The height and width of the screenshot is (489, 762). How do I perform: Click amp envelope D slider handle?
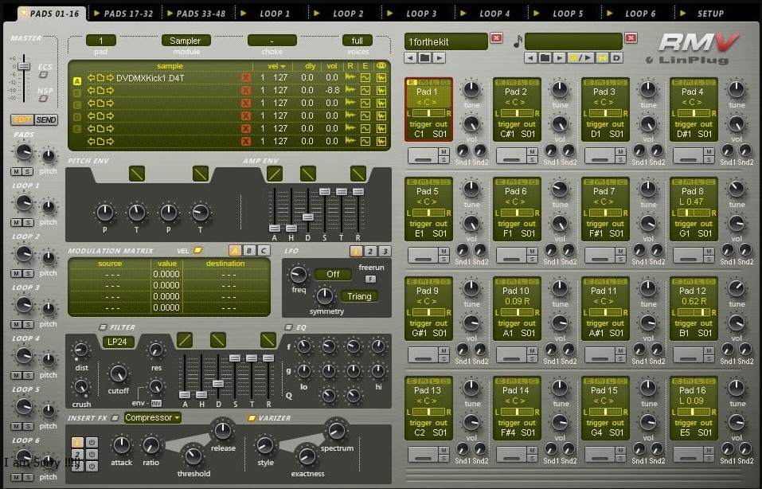pyautogui.click(x=307, y=217)
